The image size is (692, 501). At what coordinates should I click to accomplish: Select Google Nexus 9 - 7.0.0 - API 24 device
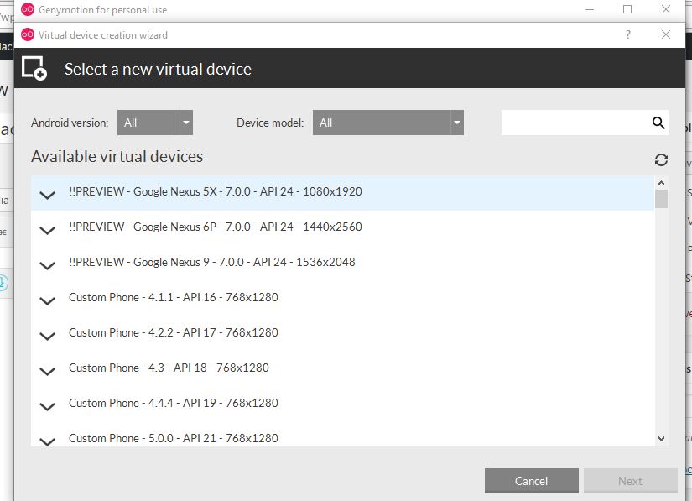click(x=342, y=263)
